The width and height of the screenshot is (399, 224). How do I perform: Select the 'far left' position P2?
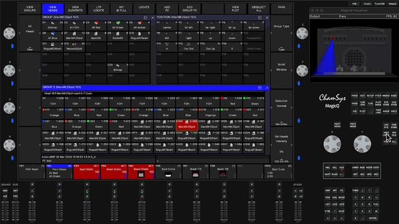[x=188, y=25]
